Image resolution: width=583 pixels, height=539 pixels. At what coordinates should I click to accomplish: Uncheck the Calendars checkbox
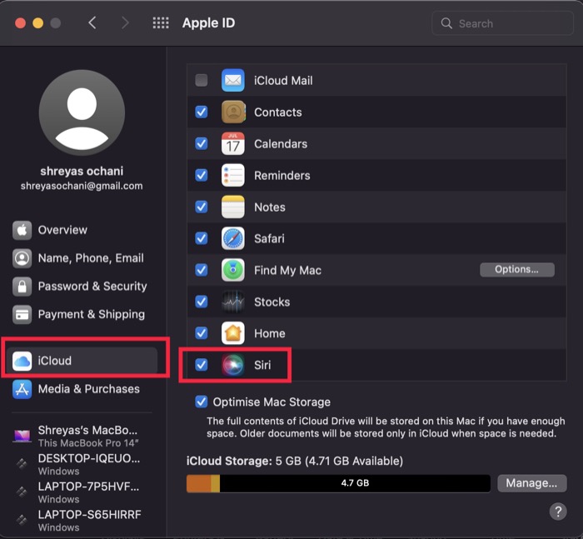pyautogui.click(x=202, y=143)
